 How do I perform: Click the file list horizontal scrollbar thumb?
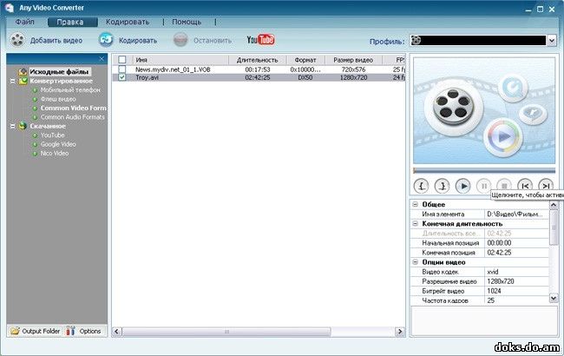click(x=226, y=332)
